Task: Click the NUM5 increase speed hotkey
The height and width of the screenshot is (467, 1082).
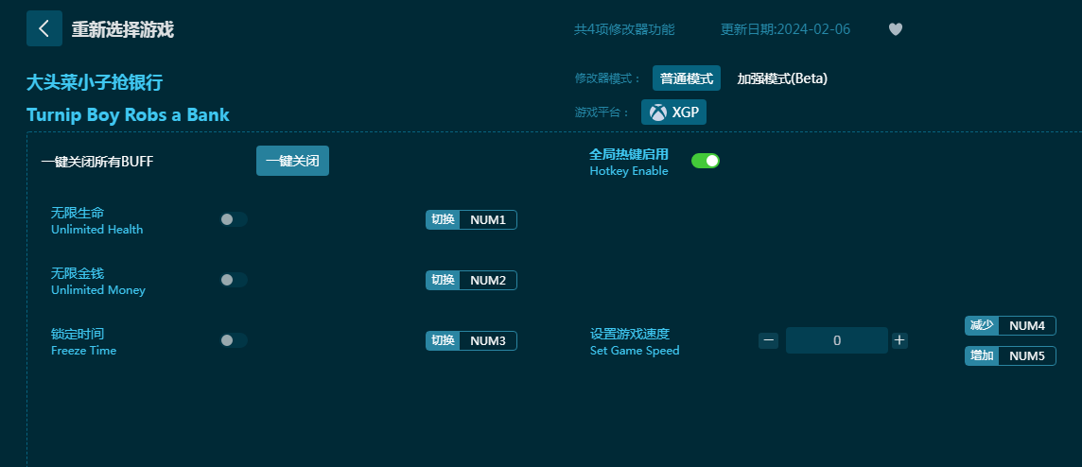Action: point(1026,356)
